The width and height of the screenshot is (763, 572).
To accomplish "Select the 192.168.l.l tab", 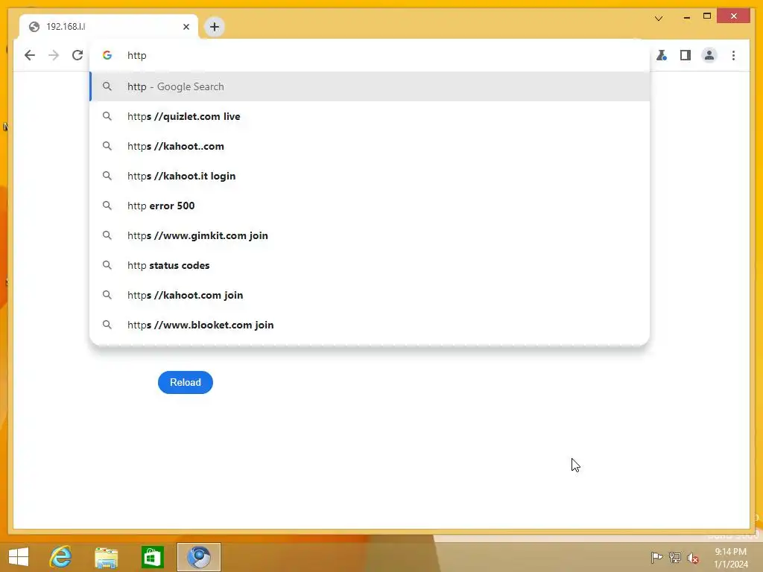I will coord(109,27).
